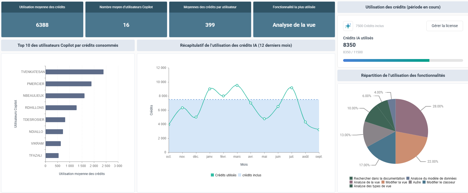Click the 6.00% pie label
This screenshot has height=193, width=468.
coord(367,96)
